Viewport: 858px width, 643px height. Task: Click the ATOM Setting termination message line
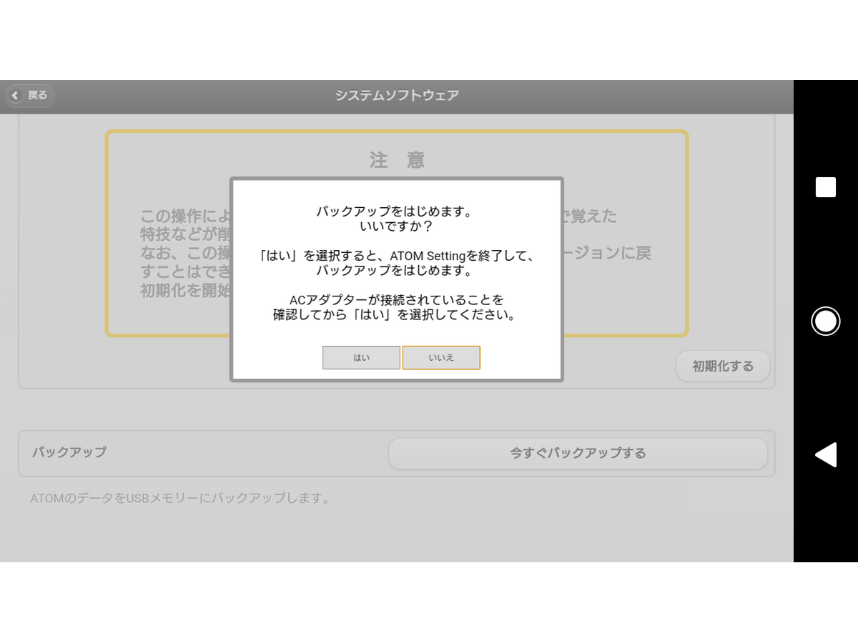pyautogui.click(x=397, y=256)
